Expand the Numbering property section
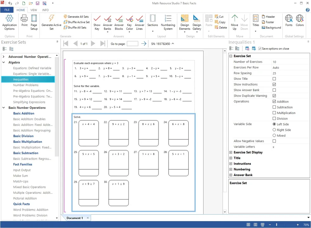311x228 pixels. 231,169
